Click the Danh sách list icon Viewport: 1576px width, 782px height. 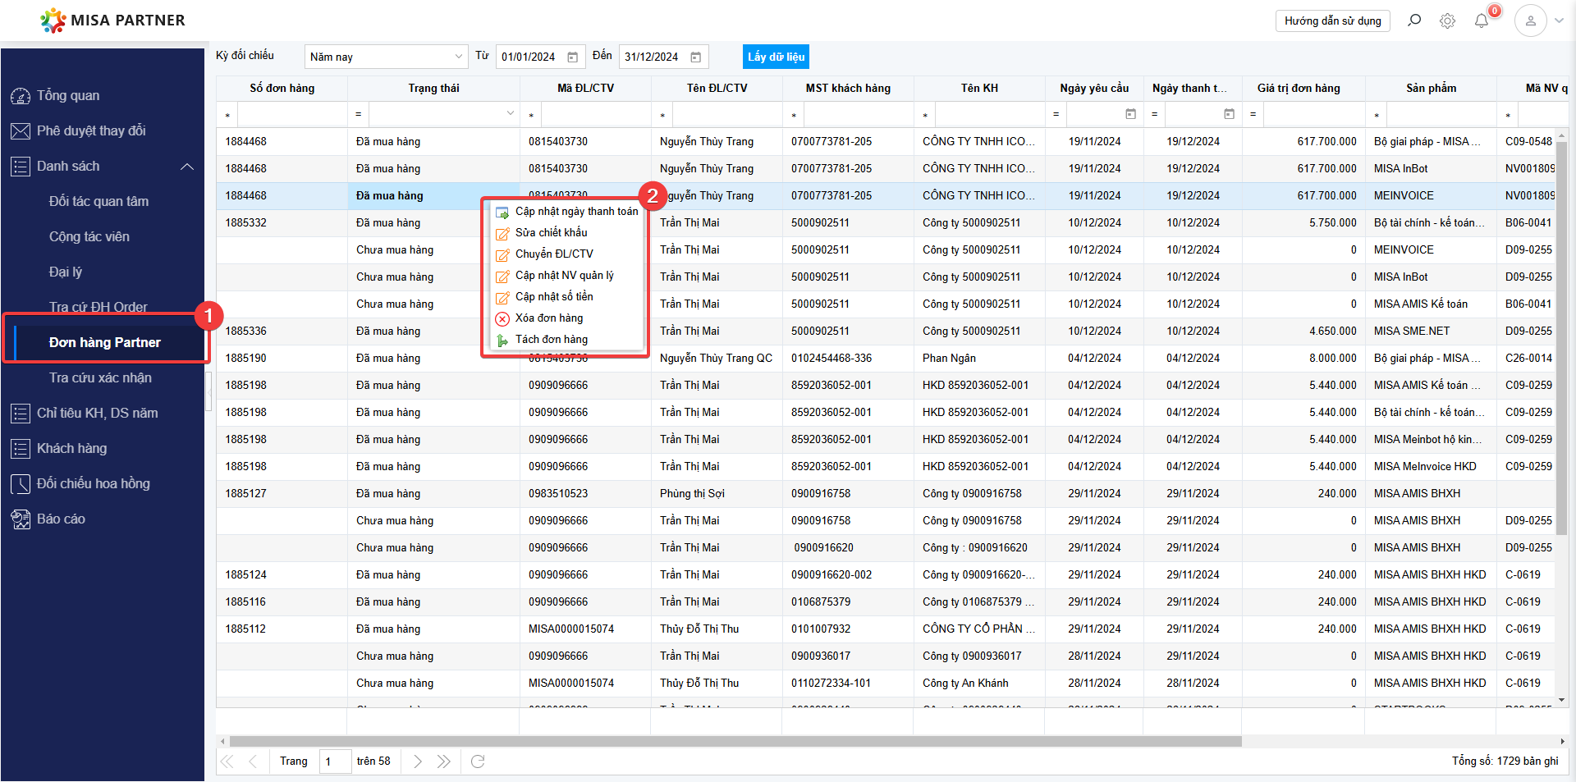click(x=21, y=167)
